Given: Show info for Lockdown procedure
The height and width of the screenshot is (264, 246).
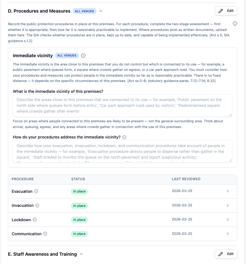Looking at the screenshot, I should coord(35,220).
